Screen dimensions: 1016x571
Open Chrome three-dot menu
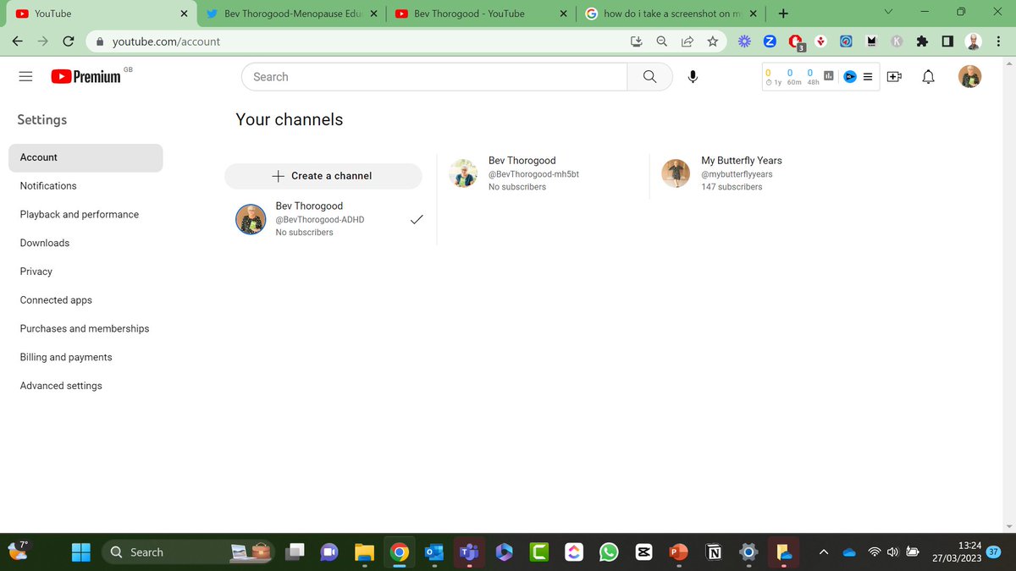coord(998,41)
